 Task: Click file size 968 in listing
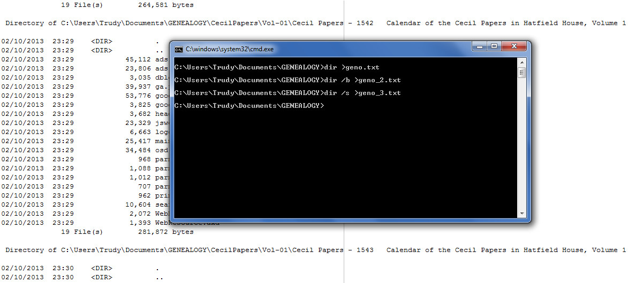pyautogui.click(x=145, y=159)
